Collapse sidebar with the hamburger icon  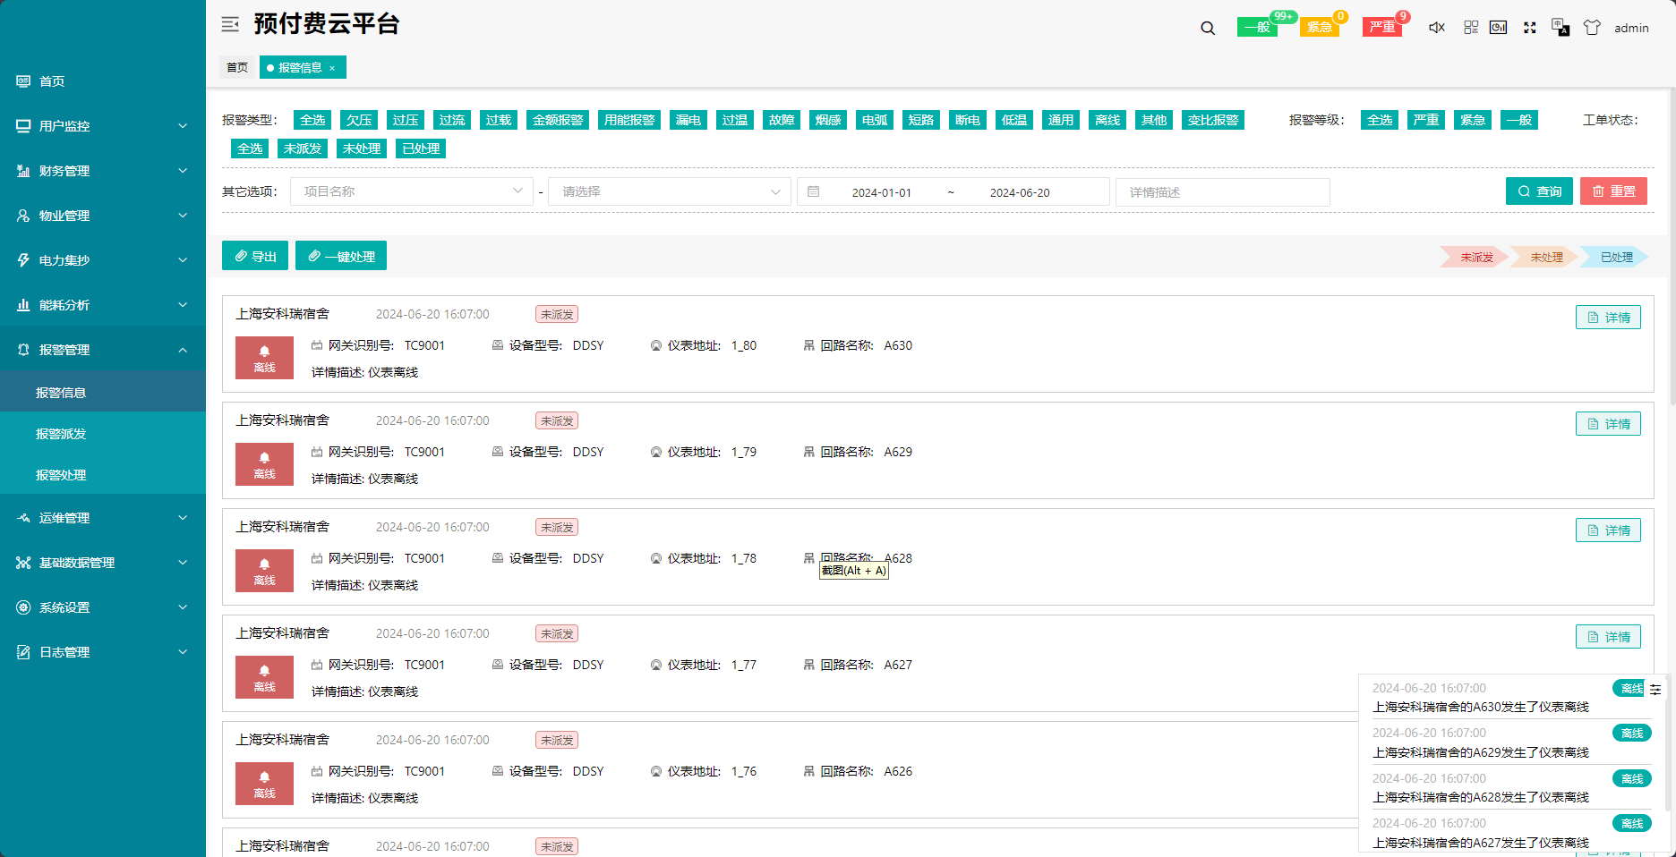(230, 24)
